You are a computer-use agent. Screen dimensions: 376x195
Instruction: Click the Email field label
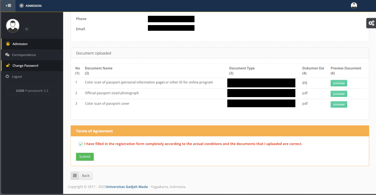coord(80,29)
